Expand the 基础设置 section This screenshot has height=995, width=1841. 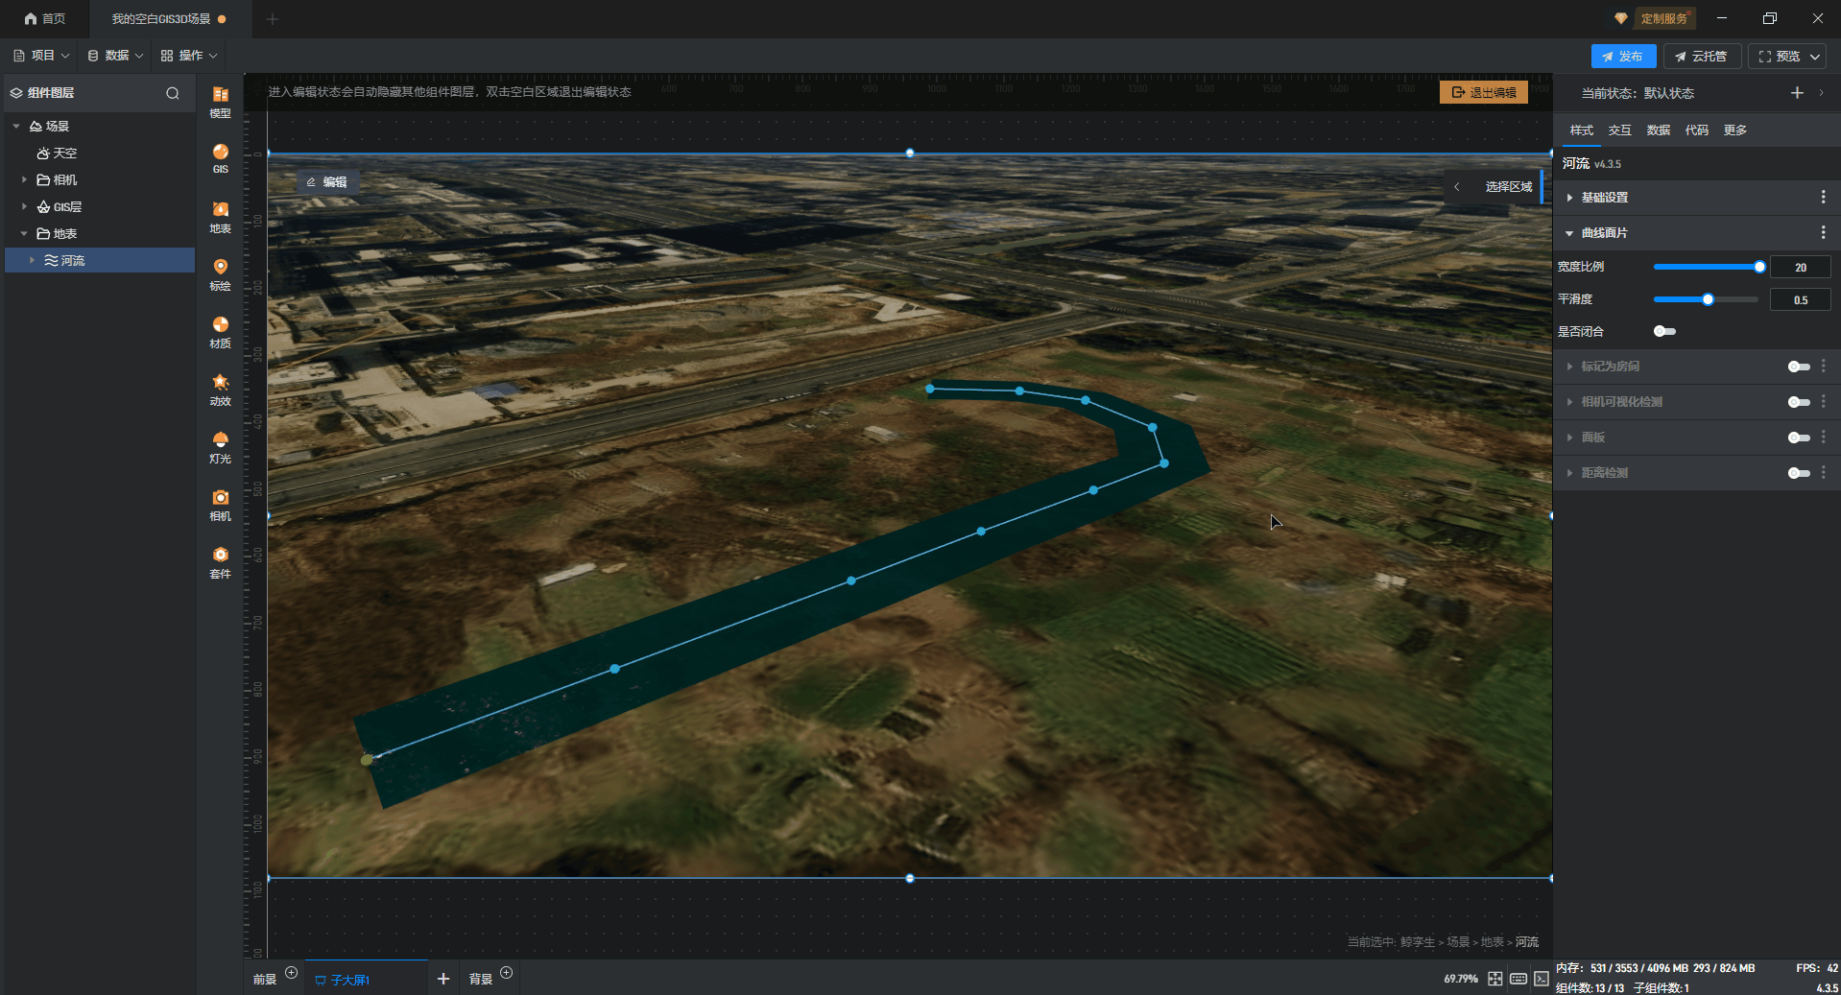(1604, 198)
